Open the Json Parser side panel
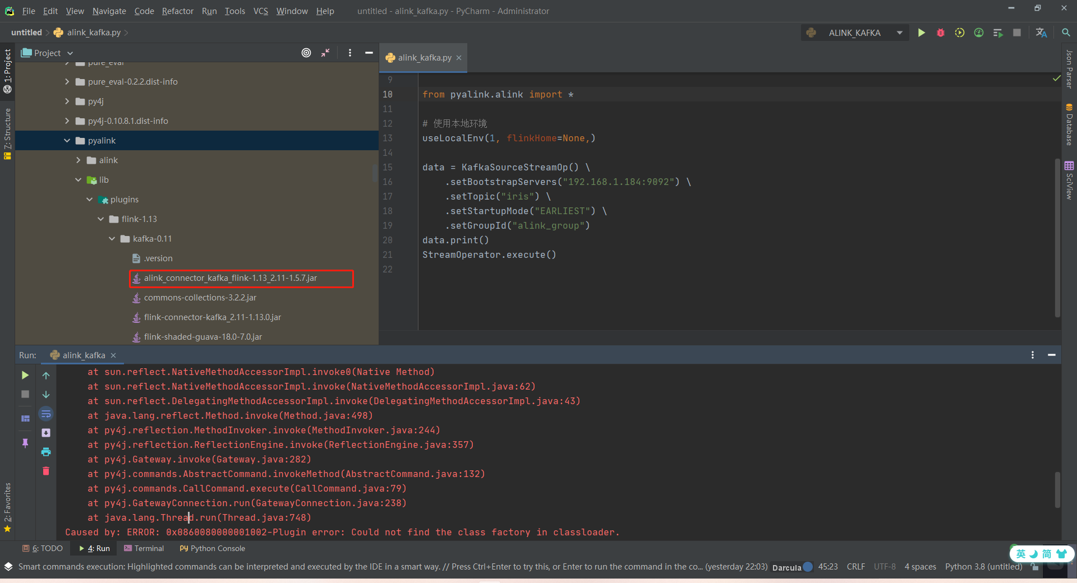This screenshot has height=583, width=1077. click(x=1069, y=69)
